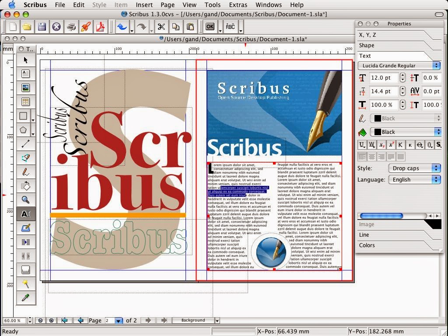The image size is (448, 336).
Task: Save document with floppy disk icon
Action: (42, 27)
